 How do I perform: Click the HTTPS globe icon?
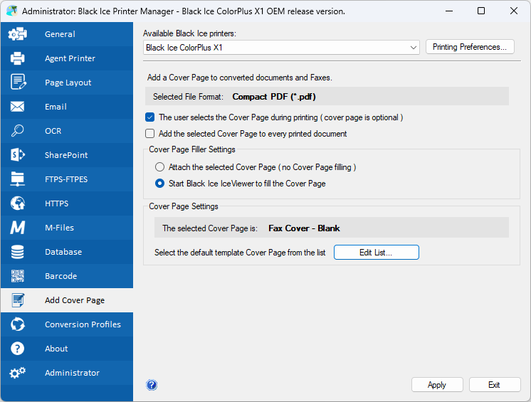point(18,203)
